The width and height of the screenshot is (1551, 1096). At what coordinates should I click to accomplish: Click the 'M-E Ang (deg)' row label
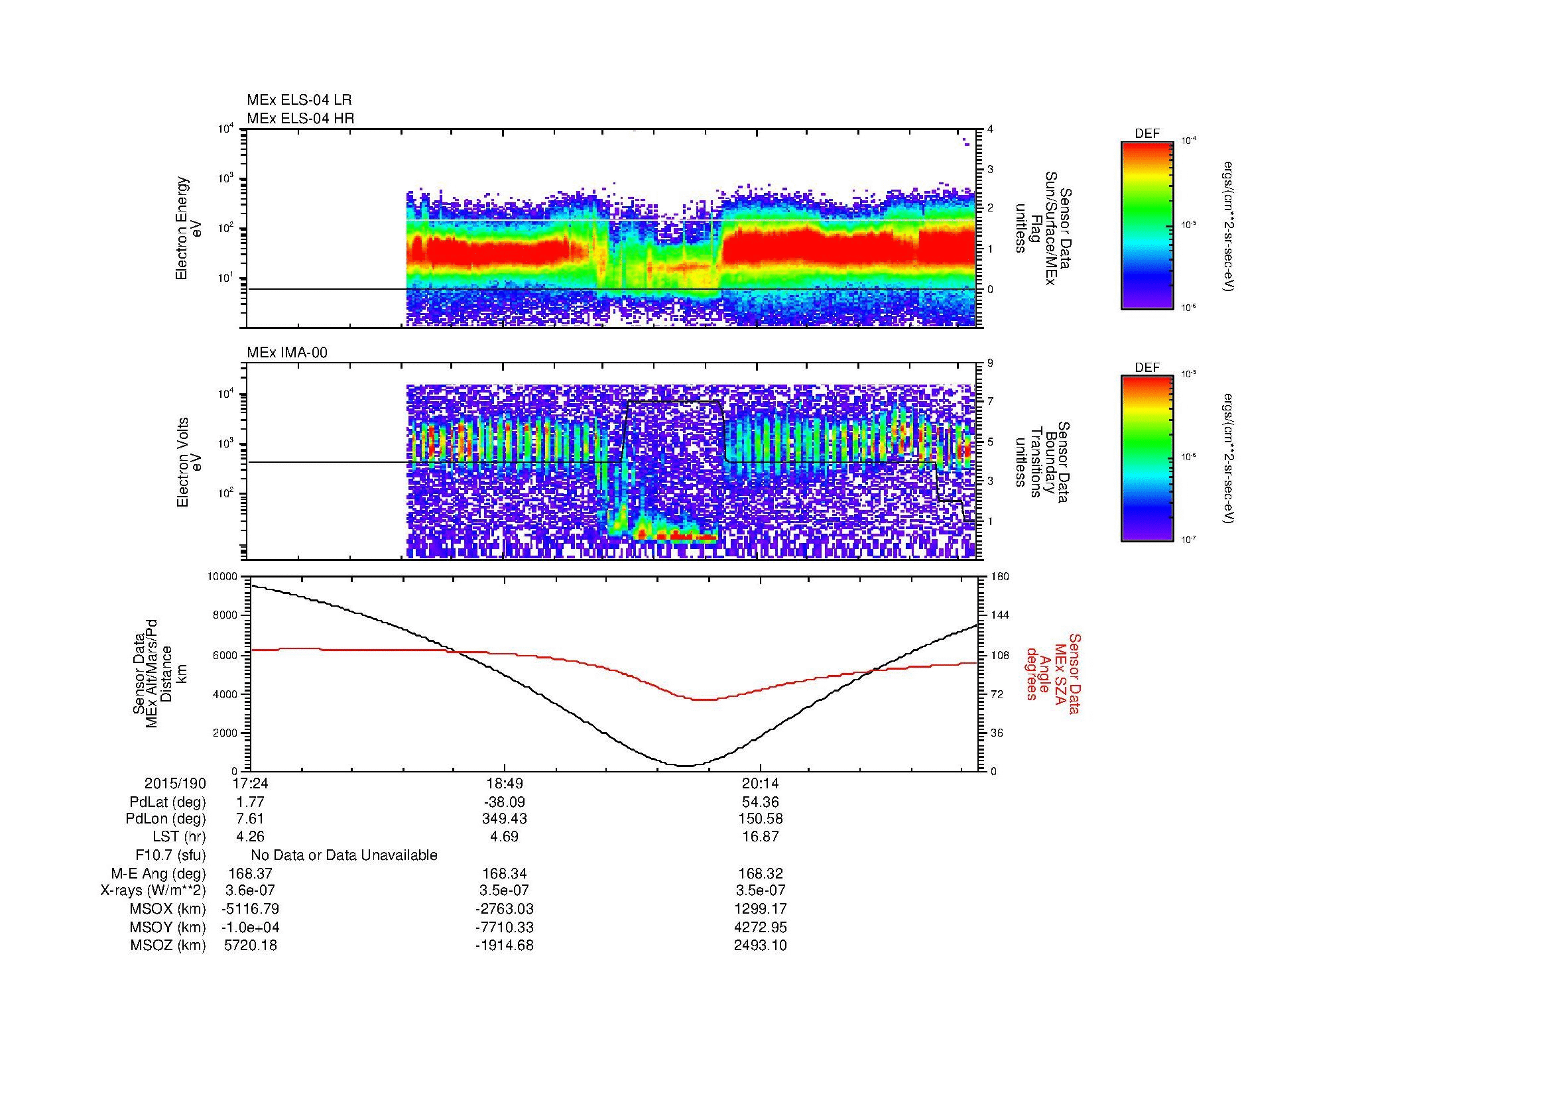tap(158, 874)
